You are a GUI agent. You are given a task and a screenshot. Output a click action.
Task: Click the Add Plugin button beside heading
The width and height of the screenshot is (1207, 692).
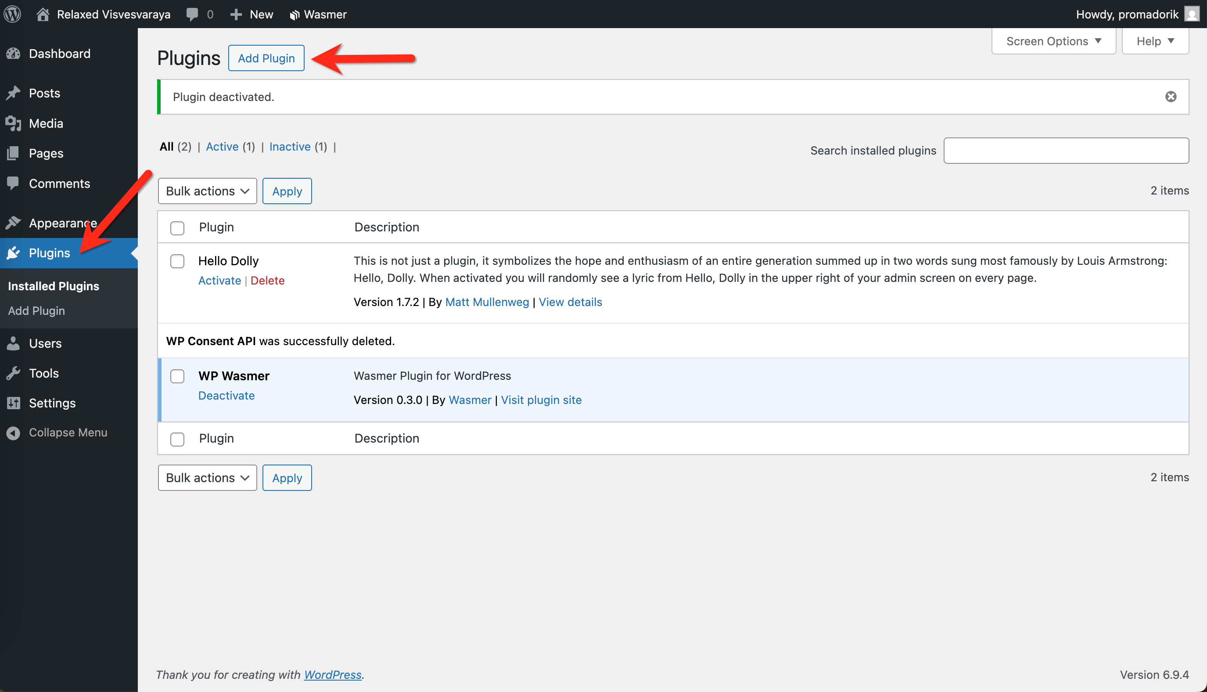[x=266, y=58]
